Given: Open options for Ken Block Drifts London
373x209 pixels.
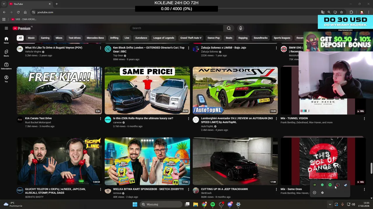Looking at the screenshot, I should tap(189, 48).
